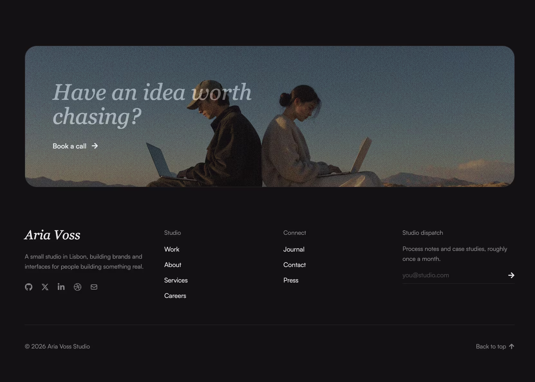This screenshot has width=535, height=382.
Task: Open the Work link
Action: pyautogui.click(x=172, y=249)
